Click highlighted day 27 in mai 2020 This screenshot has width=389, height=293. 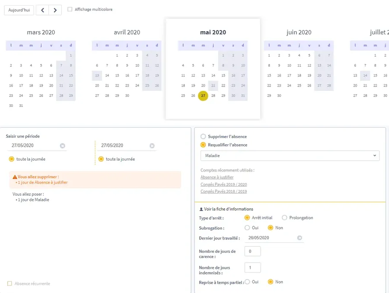[x=203, y=96]
